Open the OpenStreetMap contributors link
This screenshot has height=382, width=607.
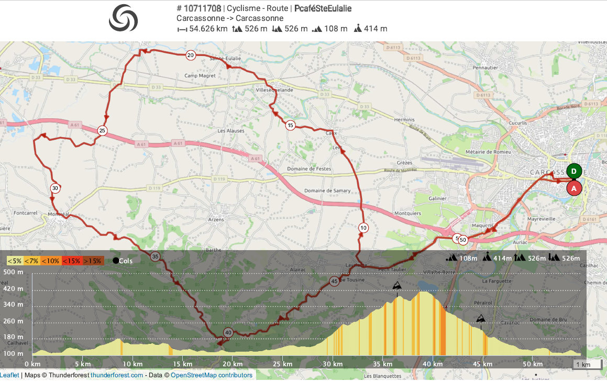tap(212, 375)
